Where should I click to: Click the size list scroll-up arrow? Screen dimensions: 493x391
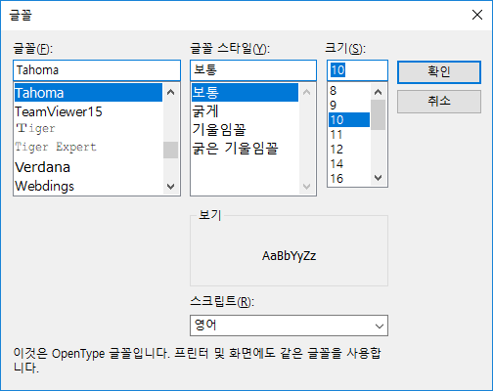379,92
